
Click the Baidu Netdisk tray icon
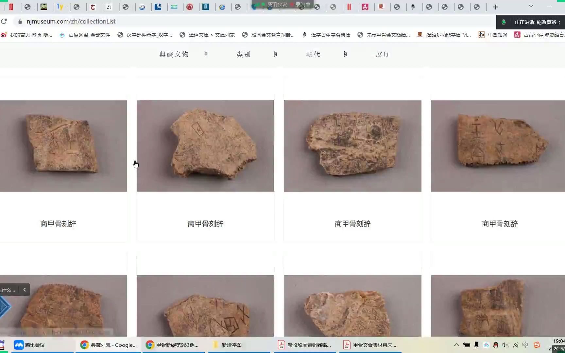pos(486,345)
